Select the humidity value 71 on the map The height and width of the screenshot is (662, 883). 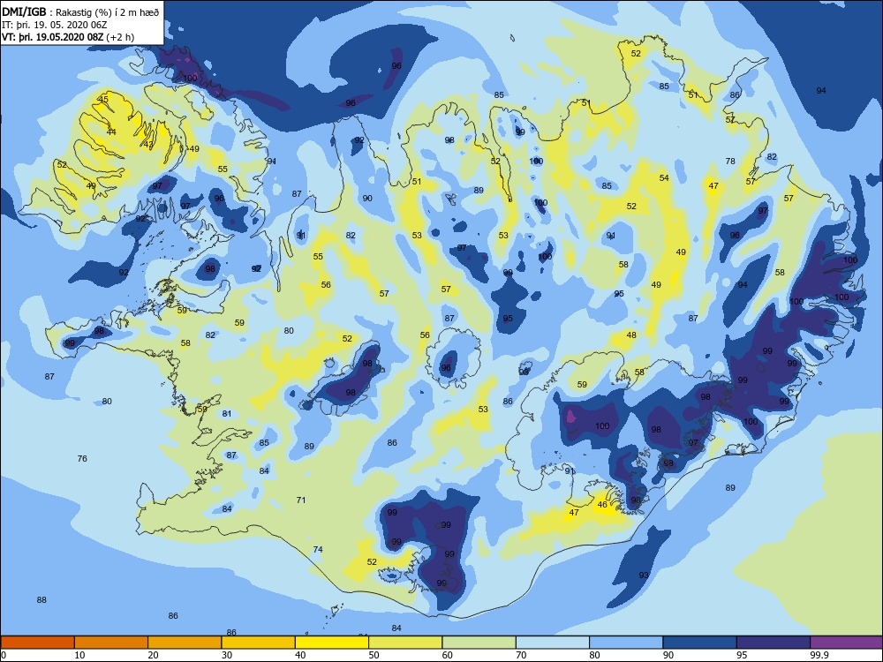[x=301, y=500]
